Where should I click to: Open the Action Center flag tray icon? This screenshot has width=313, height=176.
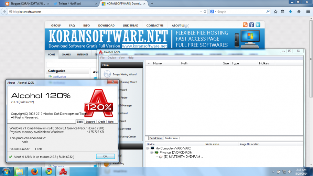(279, 172)
